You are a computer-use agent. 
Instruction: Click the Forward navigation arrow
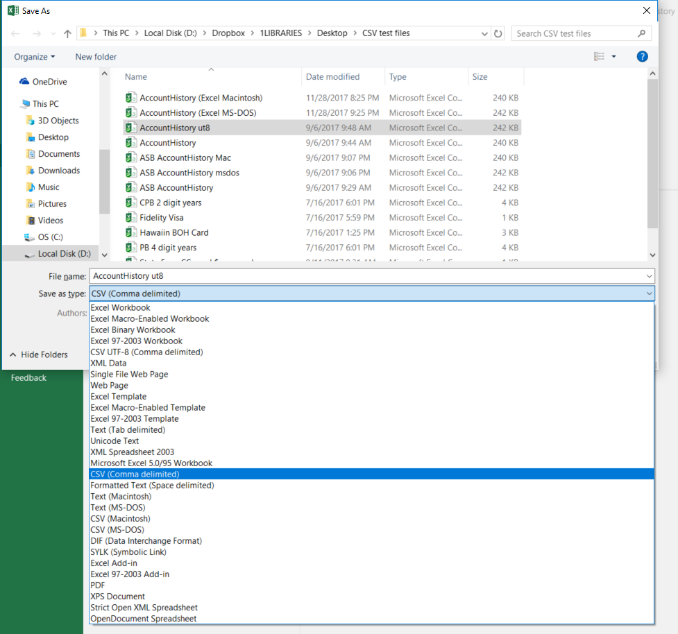(37, 33)
